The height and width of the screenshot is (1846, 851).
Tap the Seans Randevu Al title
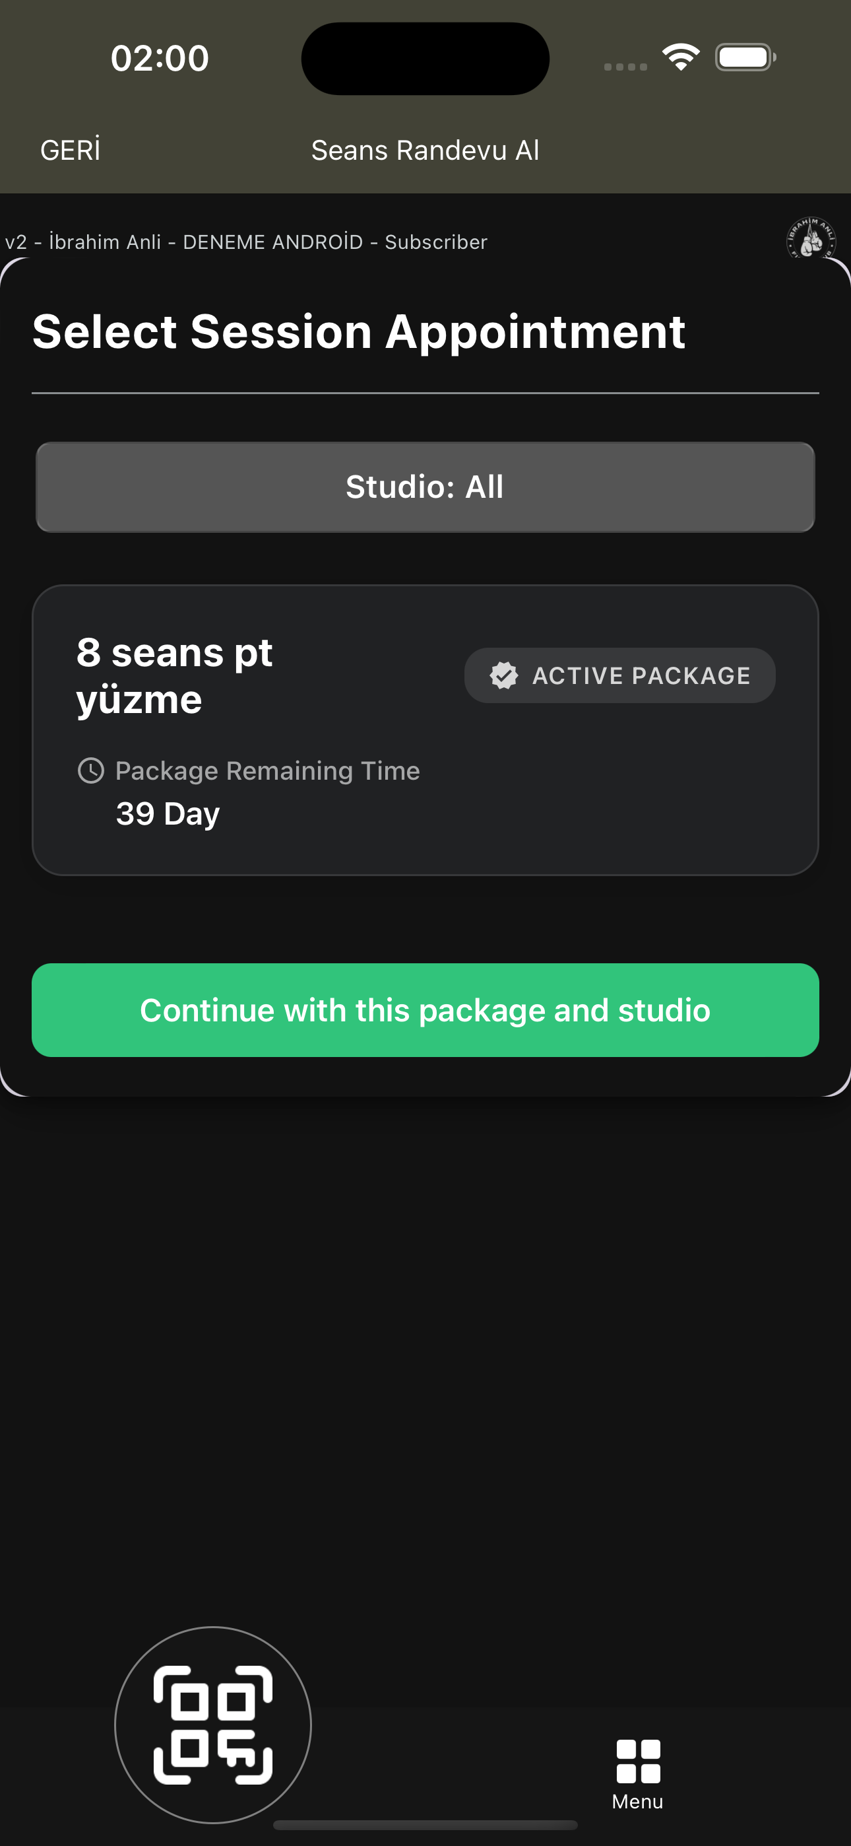425,151
